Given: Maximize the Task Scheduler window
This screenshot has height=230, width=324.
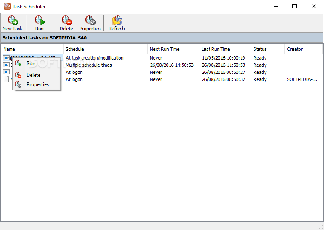Looking at the screenshot, I should coord(295,6).
